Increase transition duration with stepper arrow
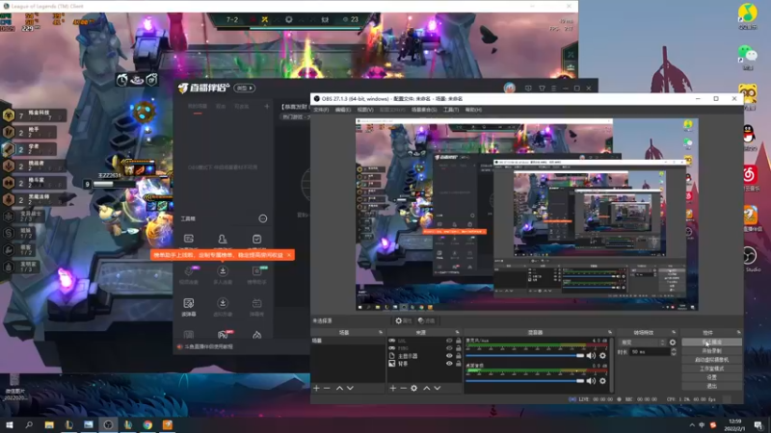Viewport: 771px width, 433px height. pos(674,350)
